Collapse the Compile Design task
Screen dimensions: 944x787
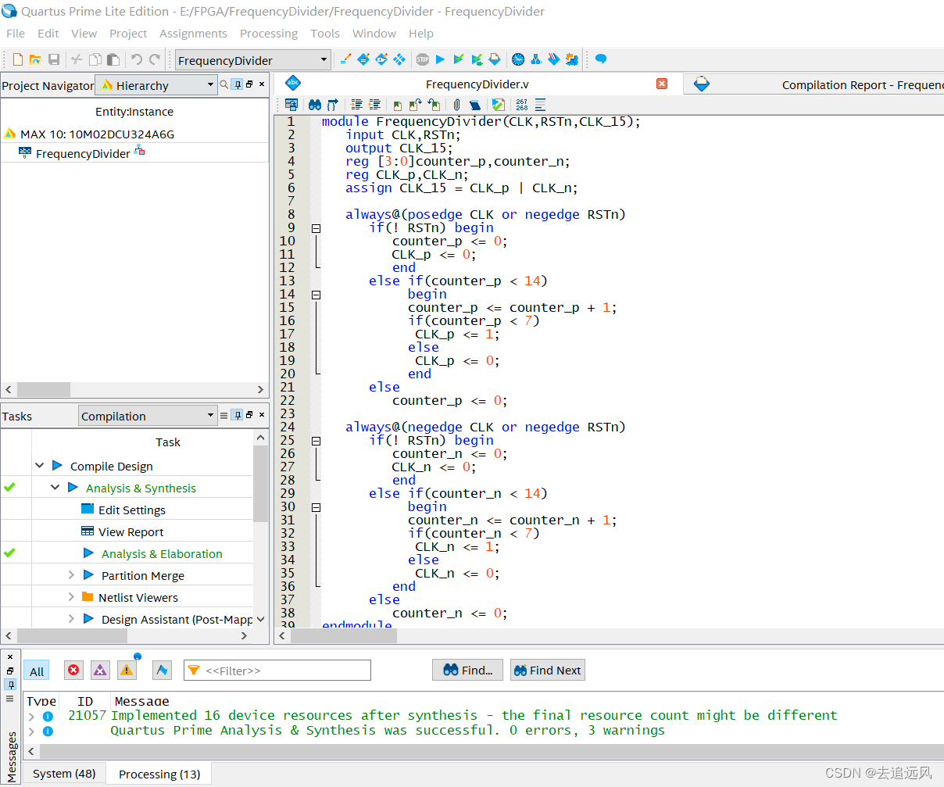coord(40,465)
